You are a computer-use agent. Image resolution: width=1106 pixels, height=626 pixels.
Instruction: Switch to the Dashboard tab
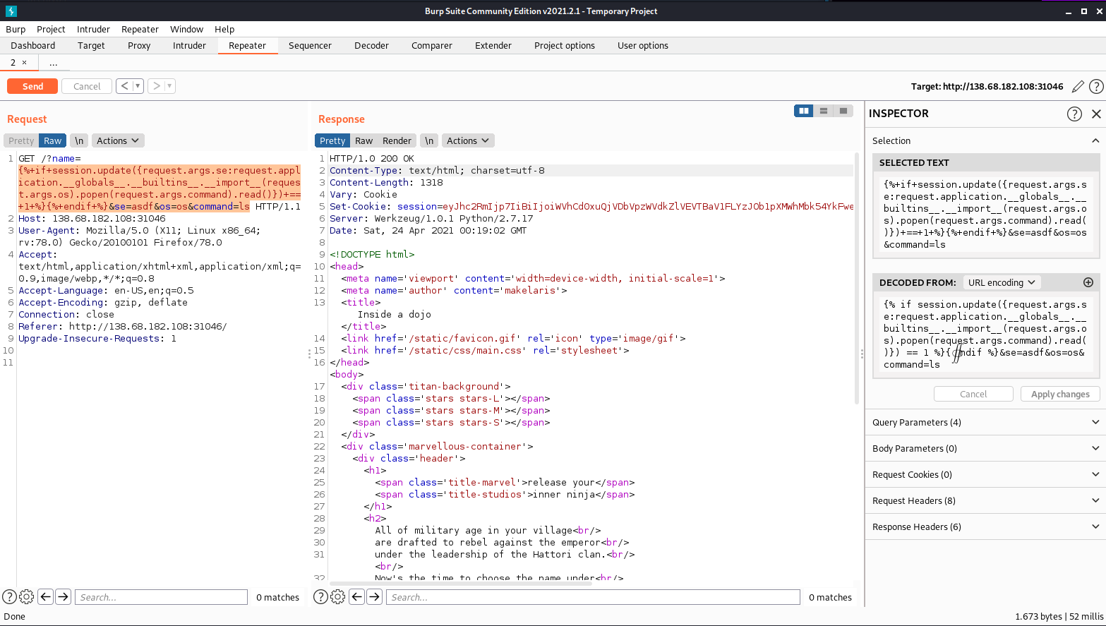coord(32,45)
